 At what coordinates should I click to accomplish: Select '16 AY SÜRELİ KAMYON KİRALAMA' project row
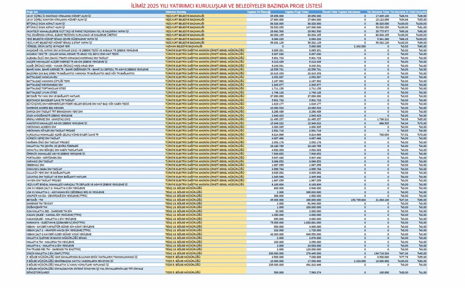pos(57,20)
